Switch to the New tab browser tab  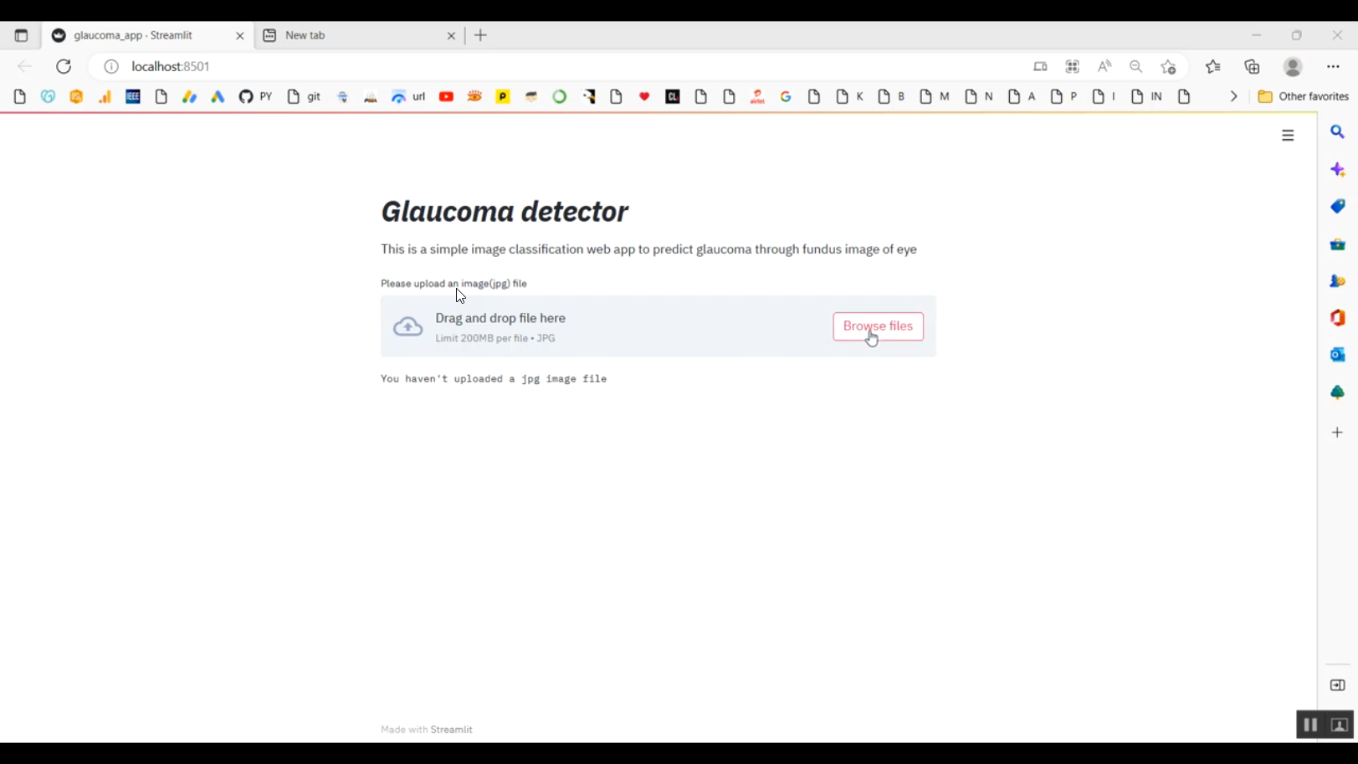360,35
